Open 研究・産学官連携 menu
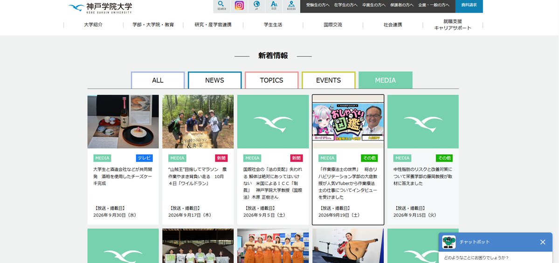Image resolution: width=559 pixels, height=263 pixels. [x=213, y=25]
